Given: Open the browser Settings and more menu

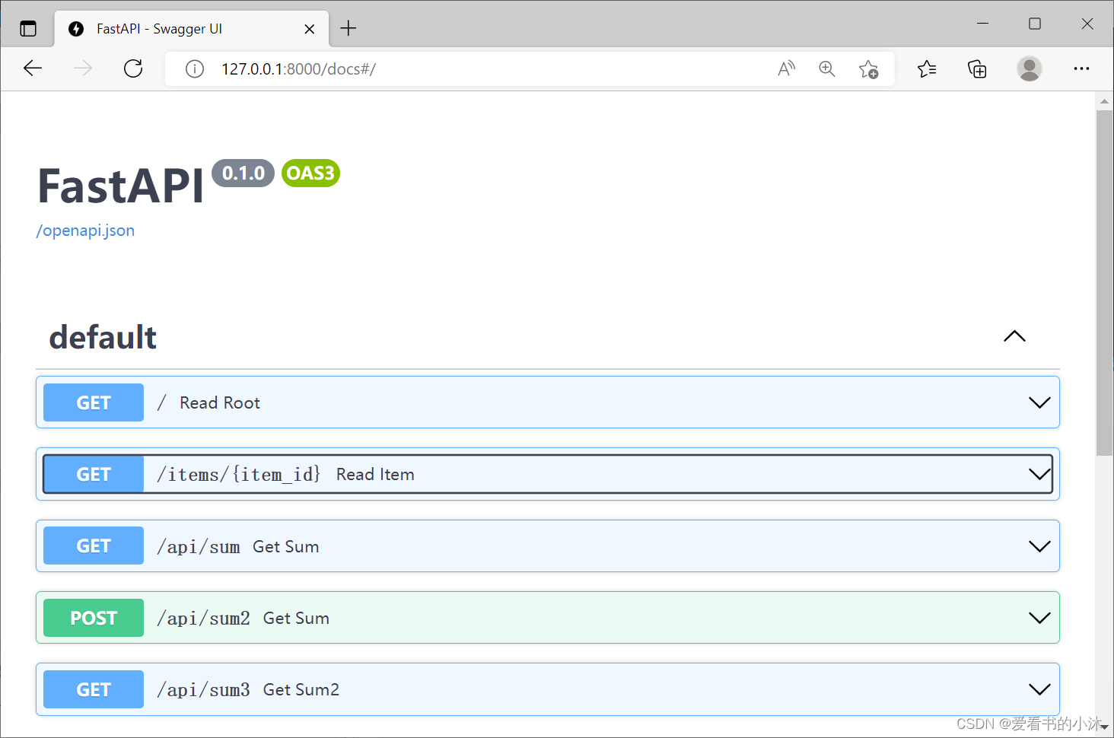Looking at the screenshot, I should (1081, 69).
